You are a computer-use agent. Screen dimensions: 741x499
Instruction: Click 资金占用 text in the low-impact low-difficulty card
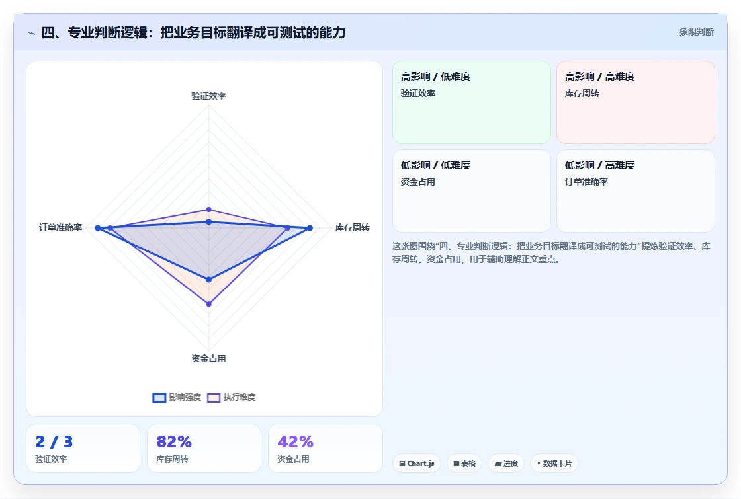coord(417,182)
